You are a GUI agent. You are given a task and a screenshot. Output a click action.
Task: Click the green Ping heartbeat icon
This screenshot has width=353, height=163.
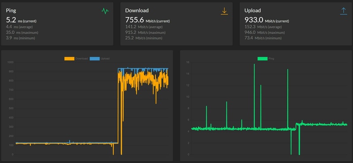pyautogui.click(x=105, y=11)
